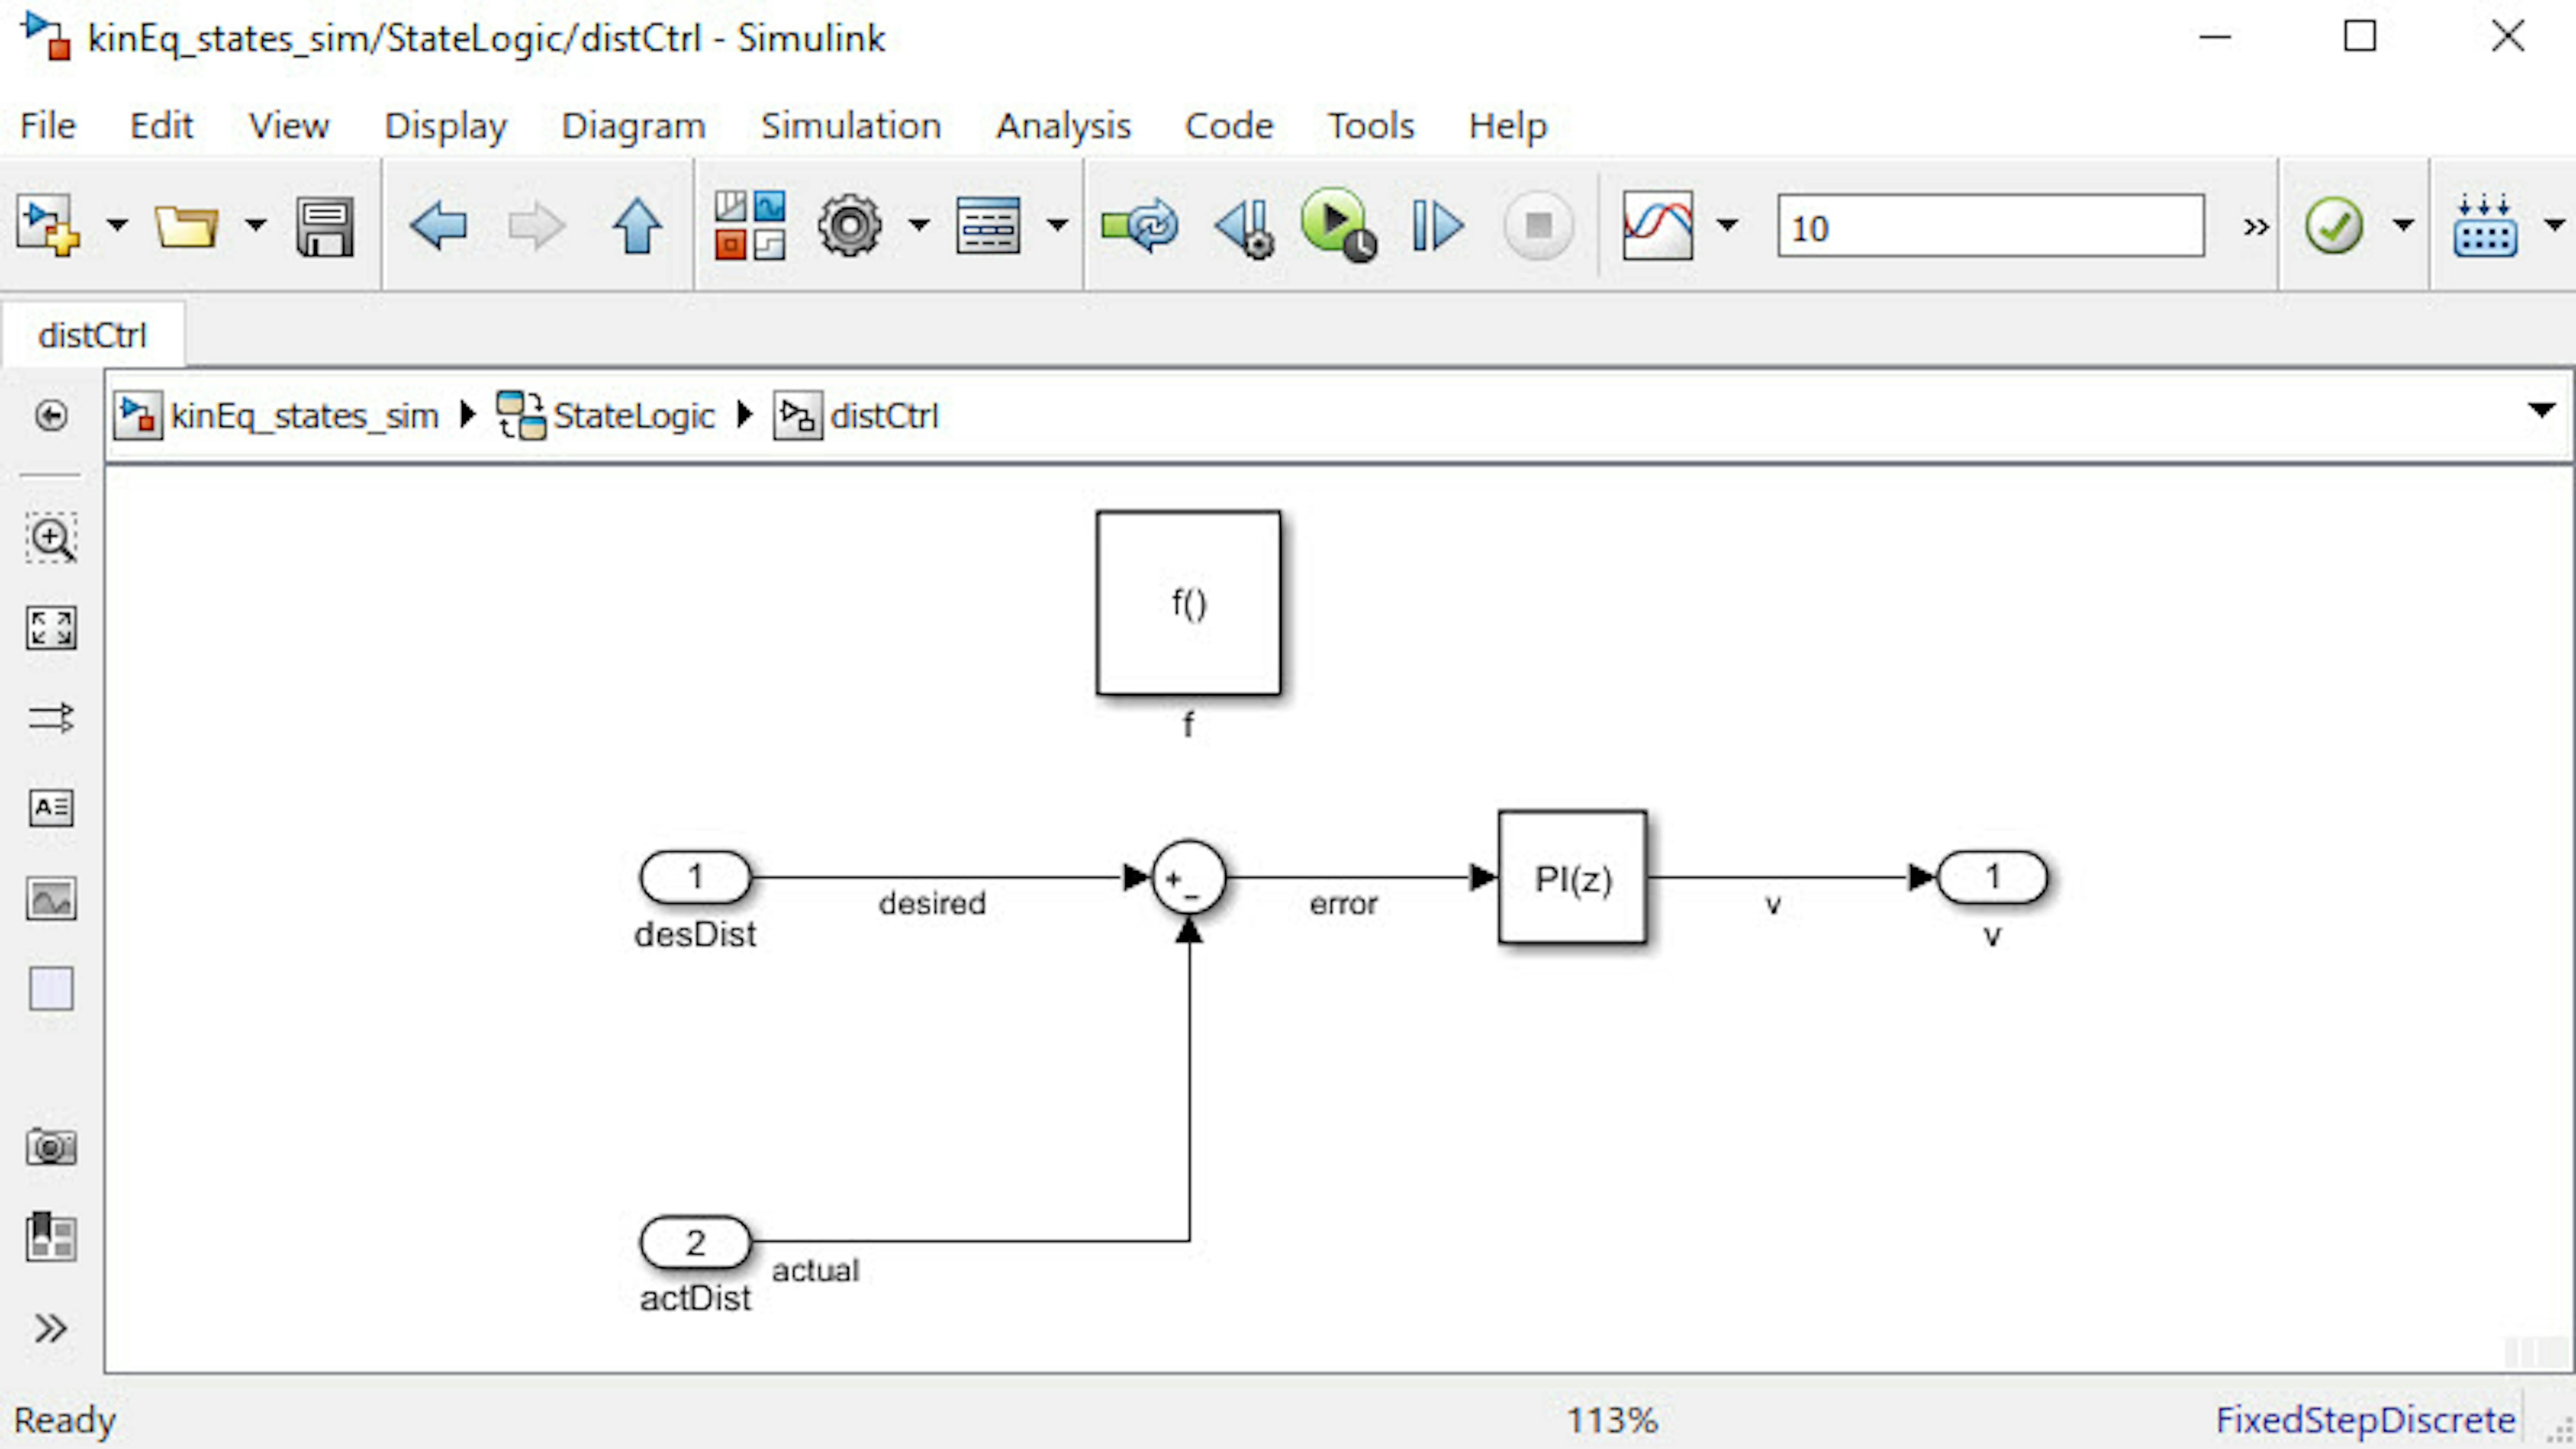Open the Model Explorer
This screenshot has height=1449, width=2576.
[x=988, y=226]
